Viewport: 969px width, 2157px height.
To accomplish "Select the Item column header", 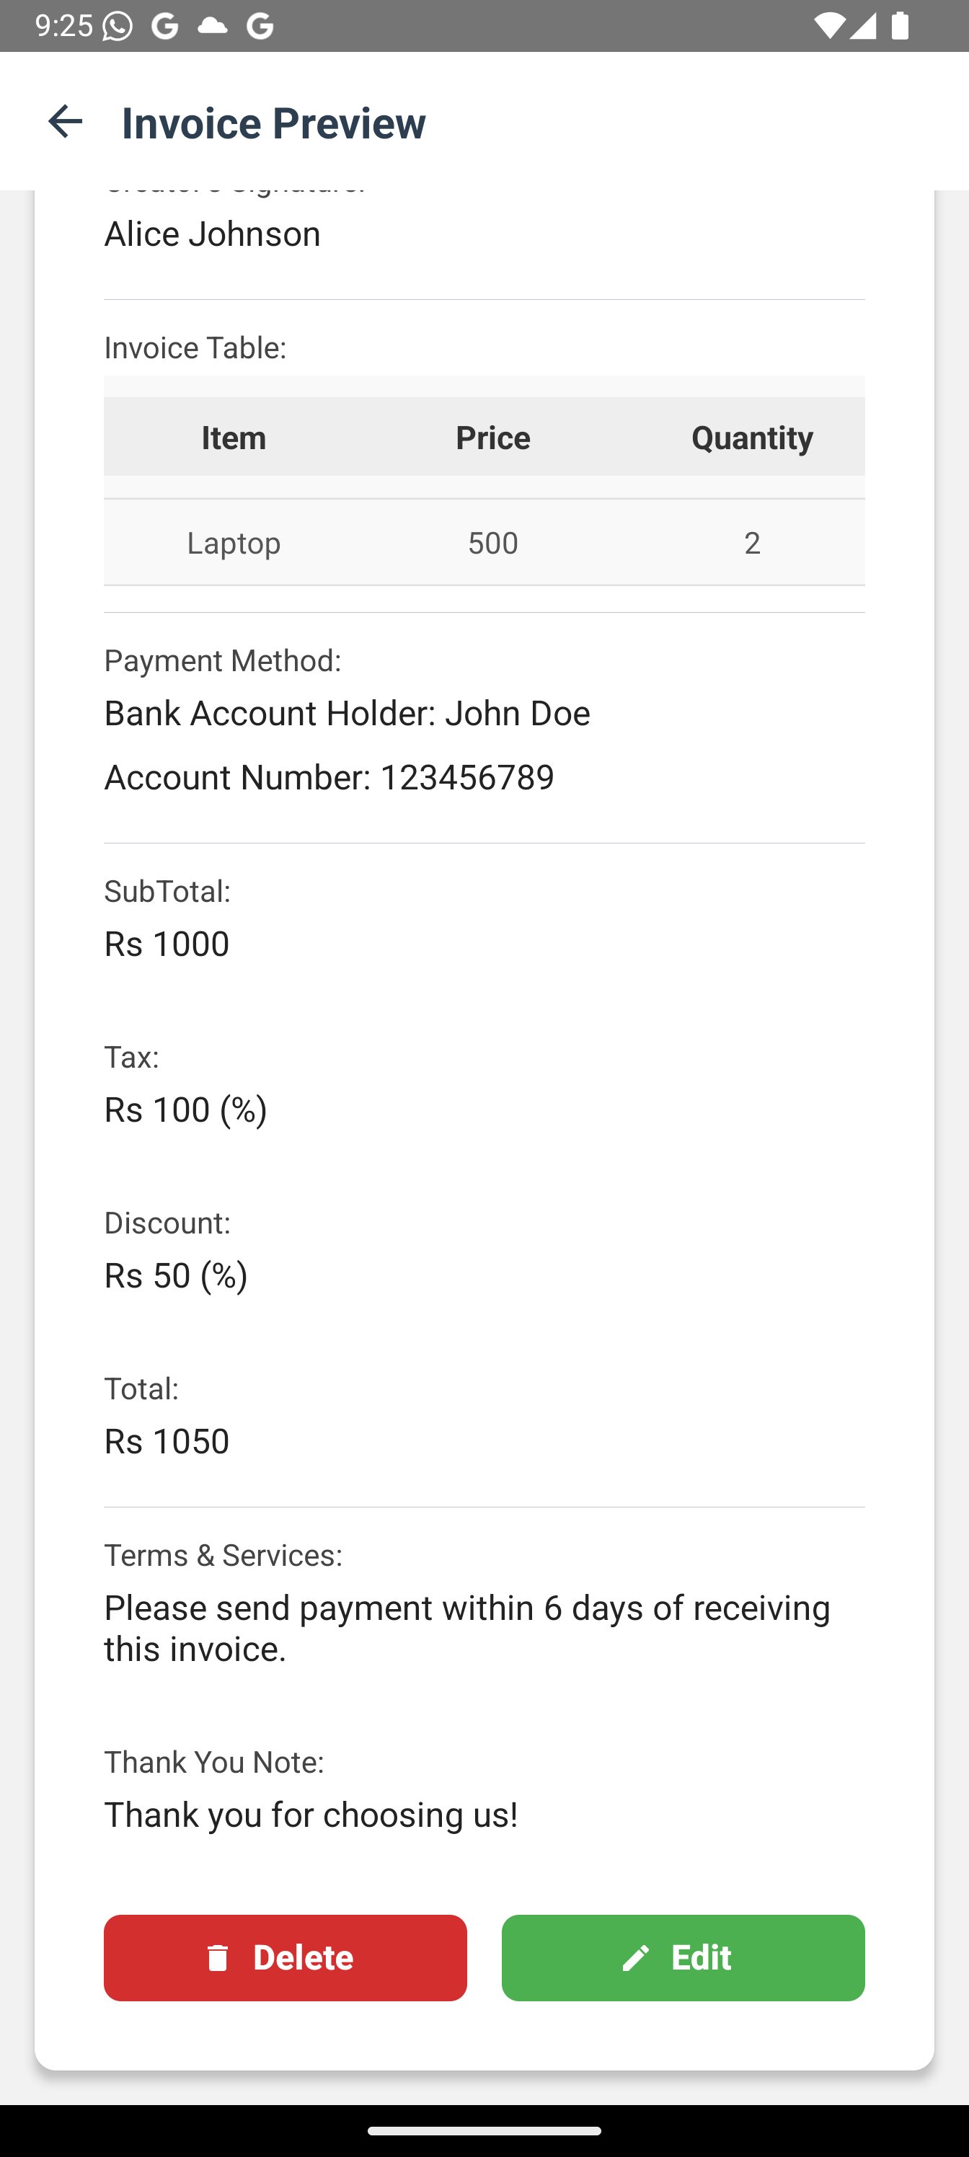I will pos(234,437).
